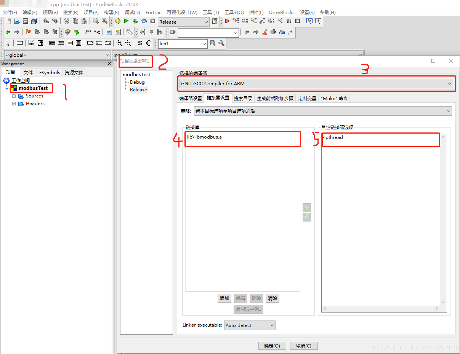Image resolution: width=460 pixels, height=354 pixels.
Task: Open the len1 search combo box
Action: (x=183, y=44)
